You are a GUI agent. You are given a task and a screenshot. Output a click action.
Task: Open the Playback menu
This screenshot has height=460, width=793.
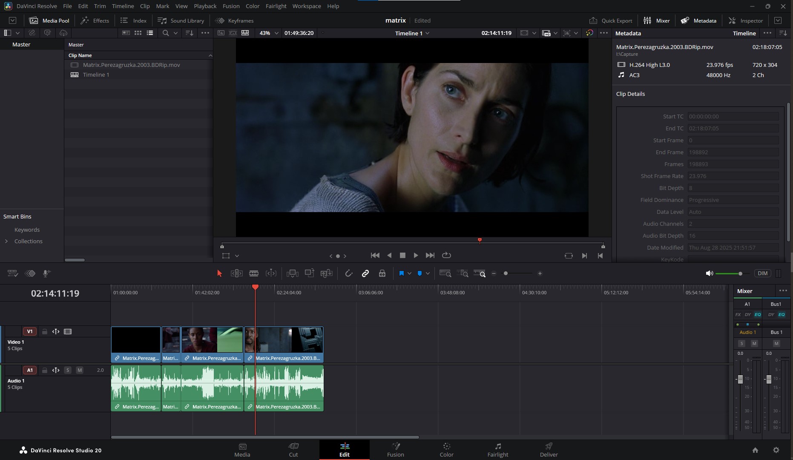pyautogui.click(x=205, y=6)
